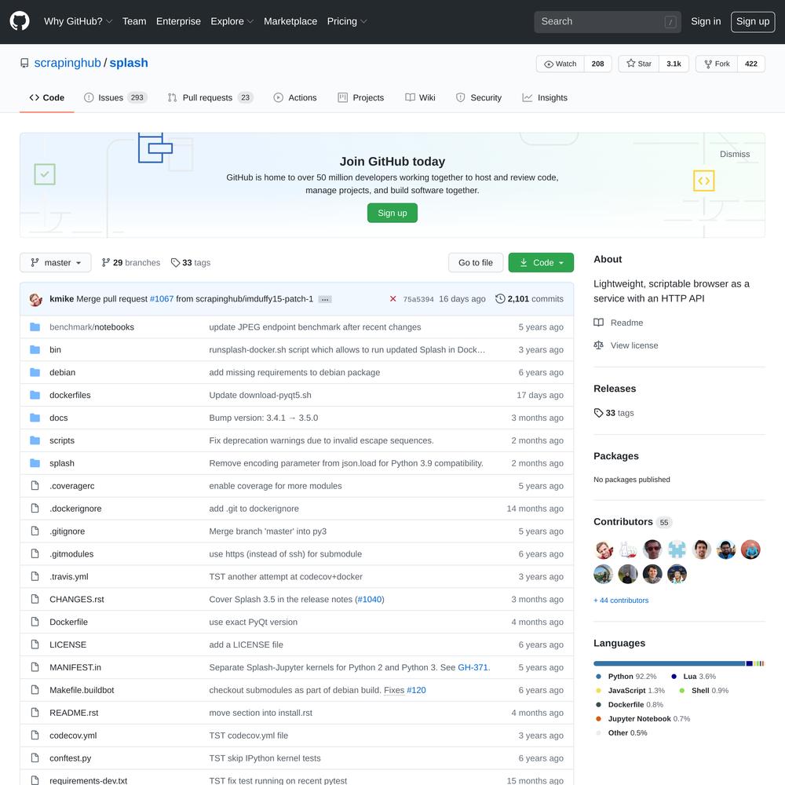Click the file icon next to LICENSE

pyautogui.click(x=35, y=644)
